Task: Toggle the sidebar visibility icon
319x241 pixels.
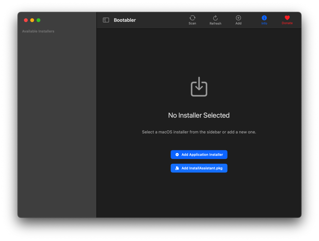Action: pyautogui.click(x=106, y=20)
